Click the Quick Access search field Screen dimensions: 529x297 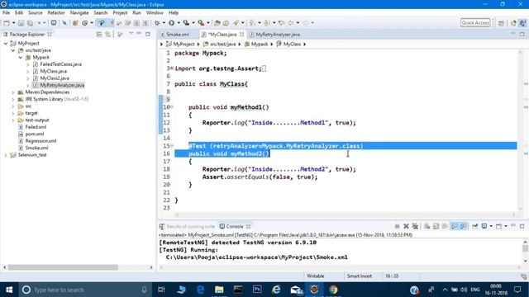pos(475,23)
